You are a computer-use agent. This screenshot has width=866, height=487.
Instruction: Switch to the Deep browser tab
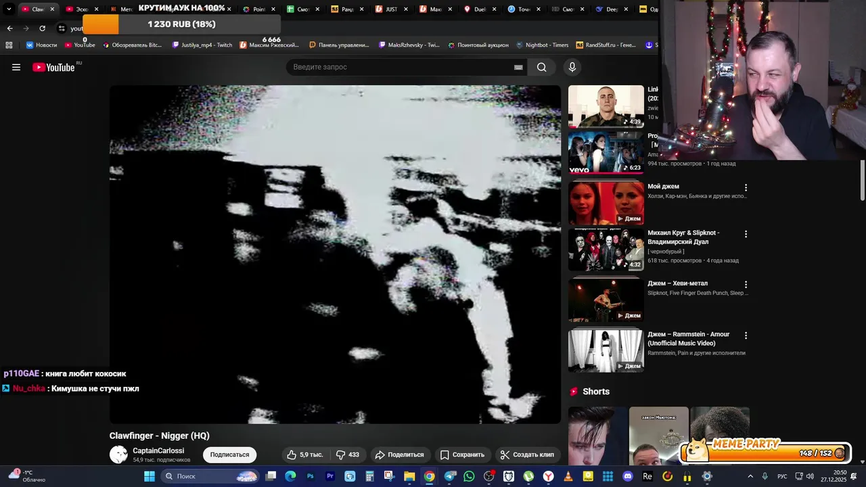point(612,9)
